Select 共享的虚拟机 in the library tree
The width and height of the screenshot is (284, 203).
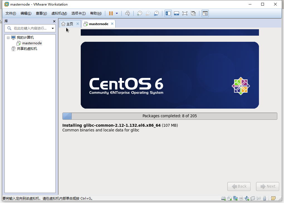(27, 49)
